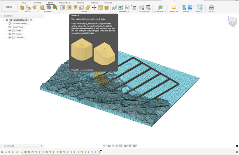
Task: Toggle the Origin folder visibility eye
Action: (x=10, y=30)
